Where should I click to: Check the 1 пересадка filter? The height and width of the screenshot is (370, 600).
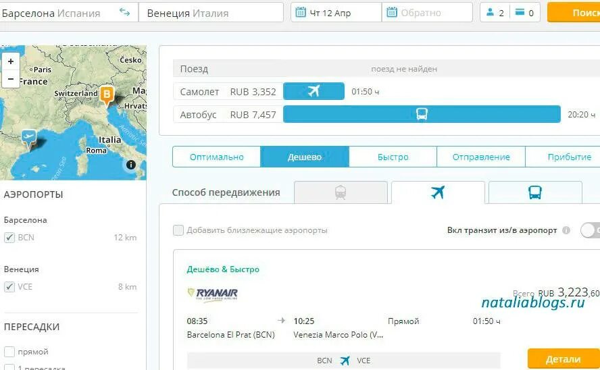coord(9,367)
